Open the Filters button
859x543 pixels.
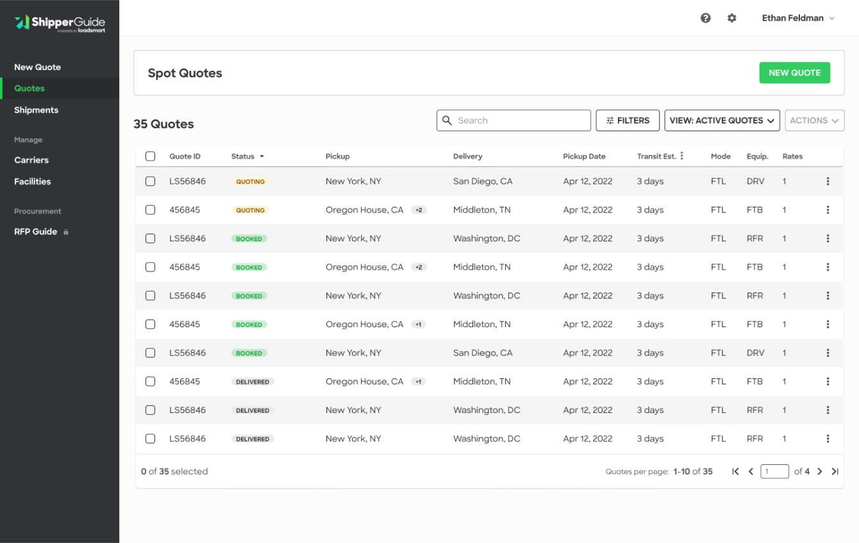[x=628, y=120]
